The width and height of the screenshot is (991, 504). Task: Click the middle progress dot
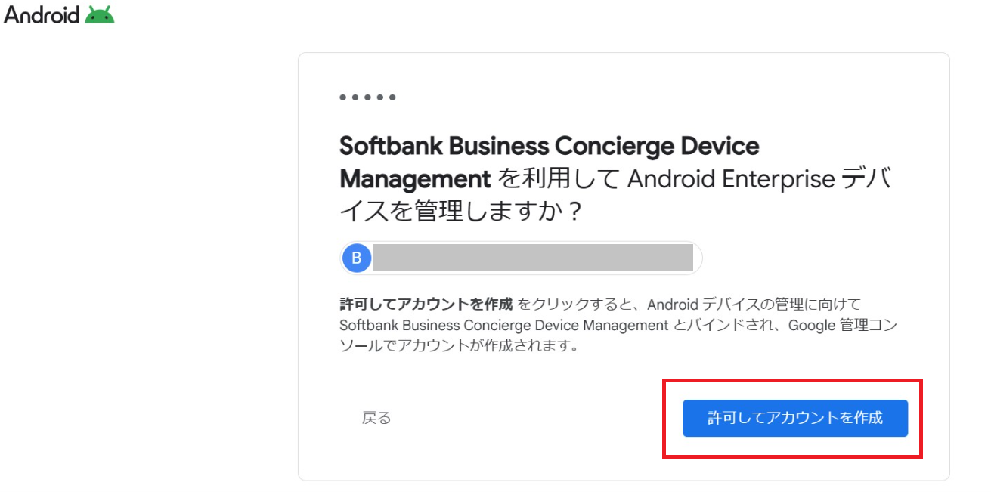367,97
